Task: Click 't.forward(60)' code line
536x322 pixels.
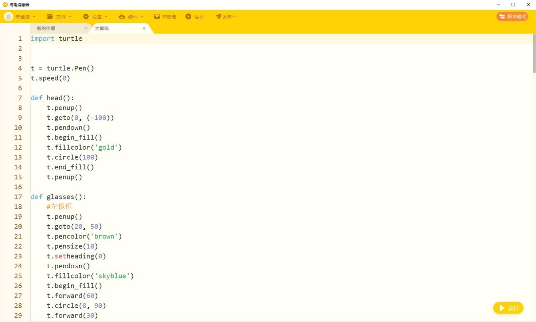Action: coord(72,296)
